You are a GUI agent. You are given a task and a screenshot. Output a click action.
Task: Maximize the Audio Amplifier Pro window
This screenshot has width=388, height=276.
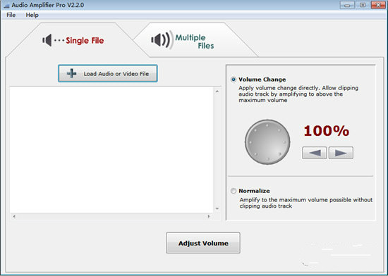363,5
